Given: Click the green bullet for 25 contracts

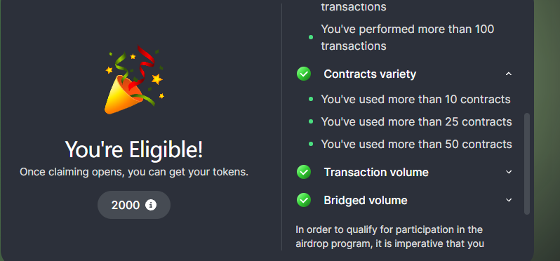Looking at the screenshot, I should point(311,122).
